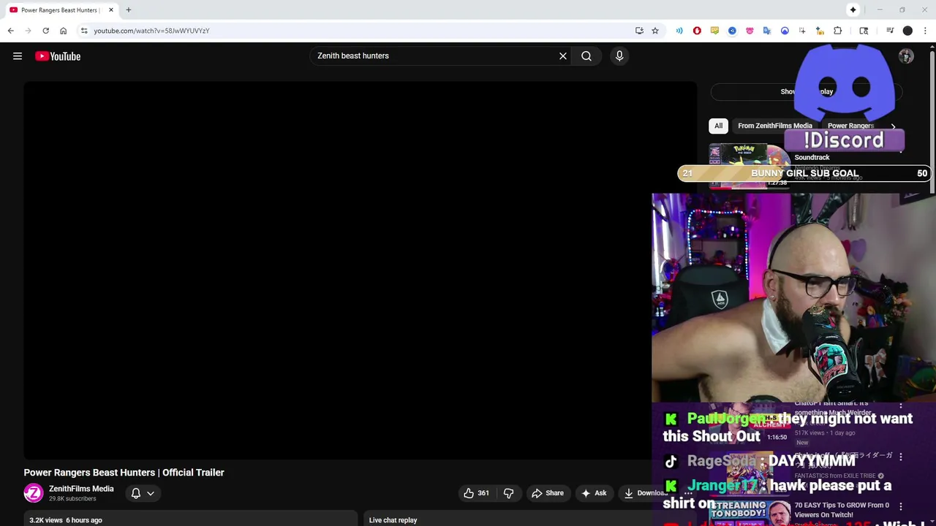Like the video with thumbs up
936x526 pixels.
pyautogui.click(x=476, y=493)
